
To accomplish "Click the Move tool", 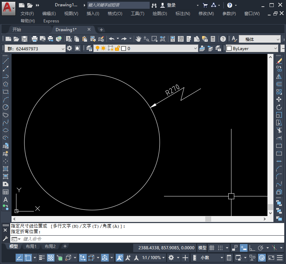I will pos(279,99).
